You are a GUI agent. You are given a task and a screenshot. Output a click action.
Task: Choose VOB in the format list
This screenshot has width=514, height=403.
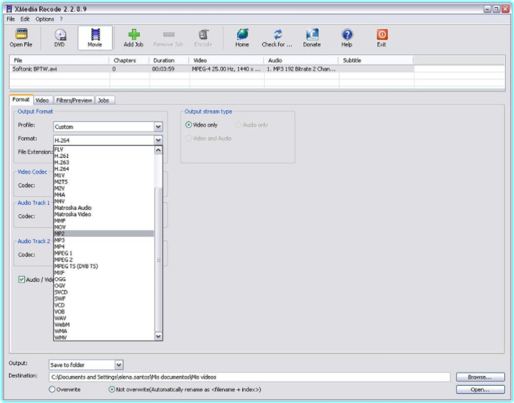tap(103, 312)
